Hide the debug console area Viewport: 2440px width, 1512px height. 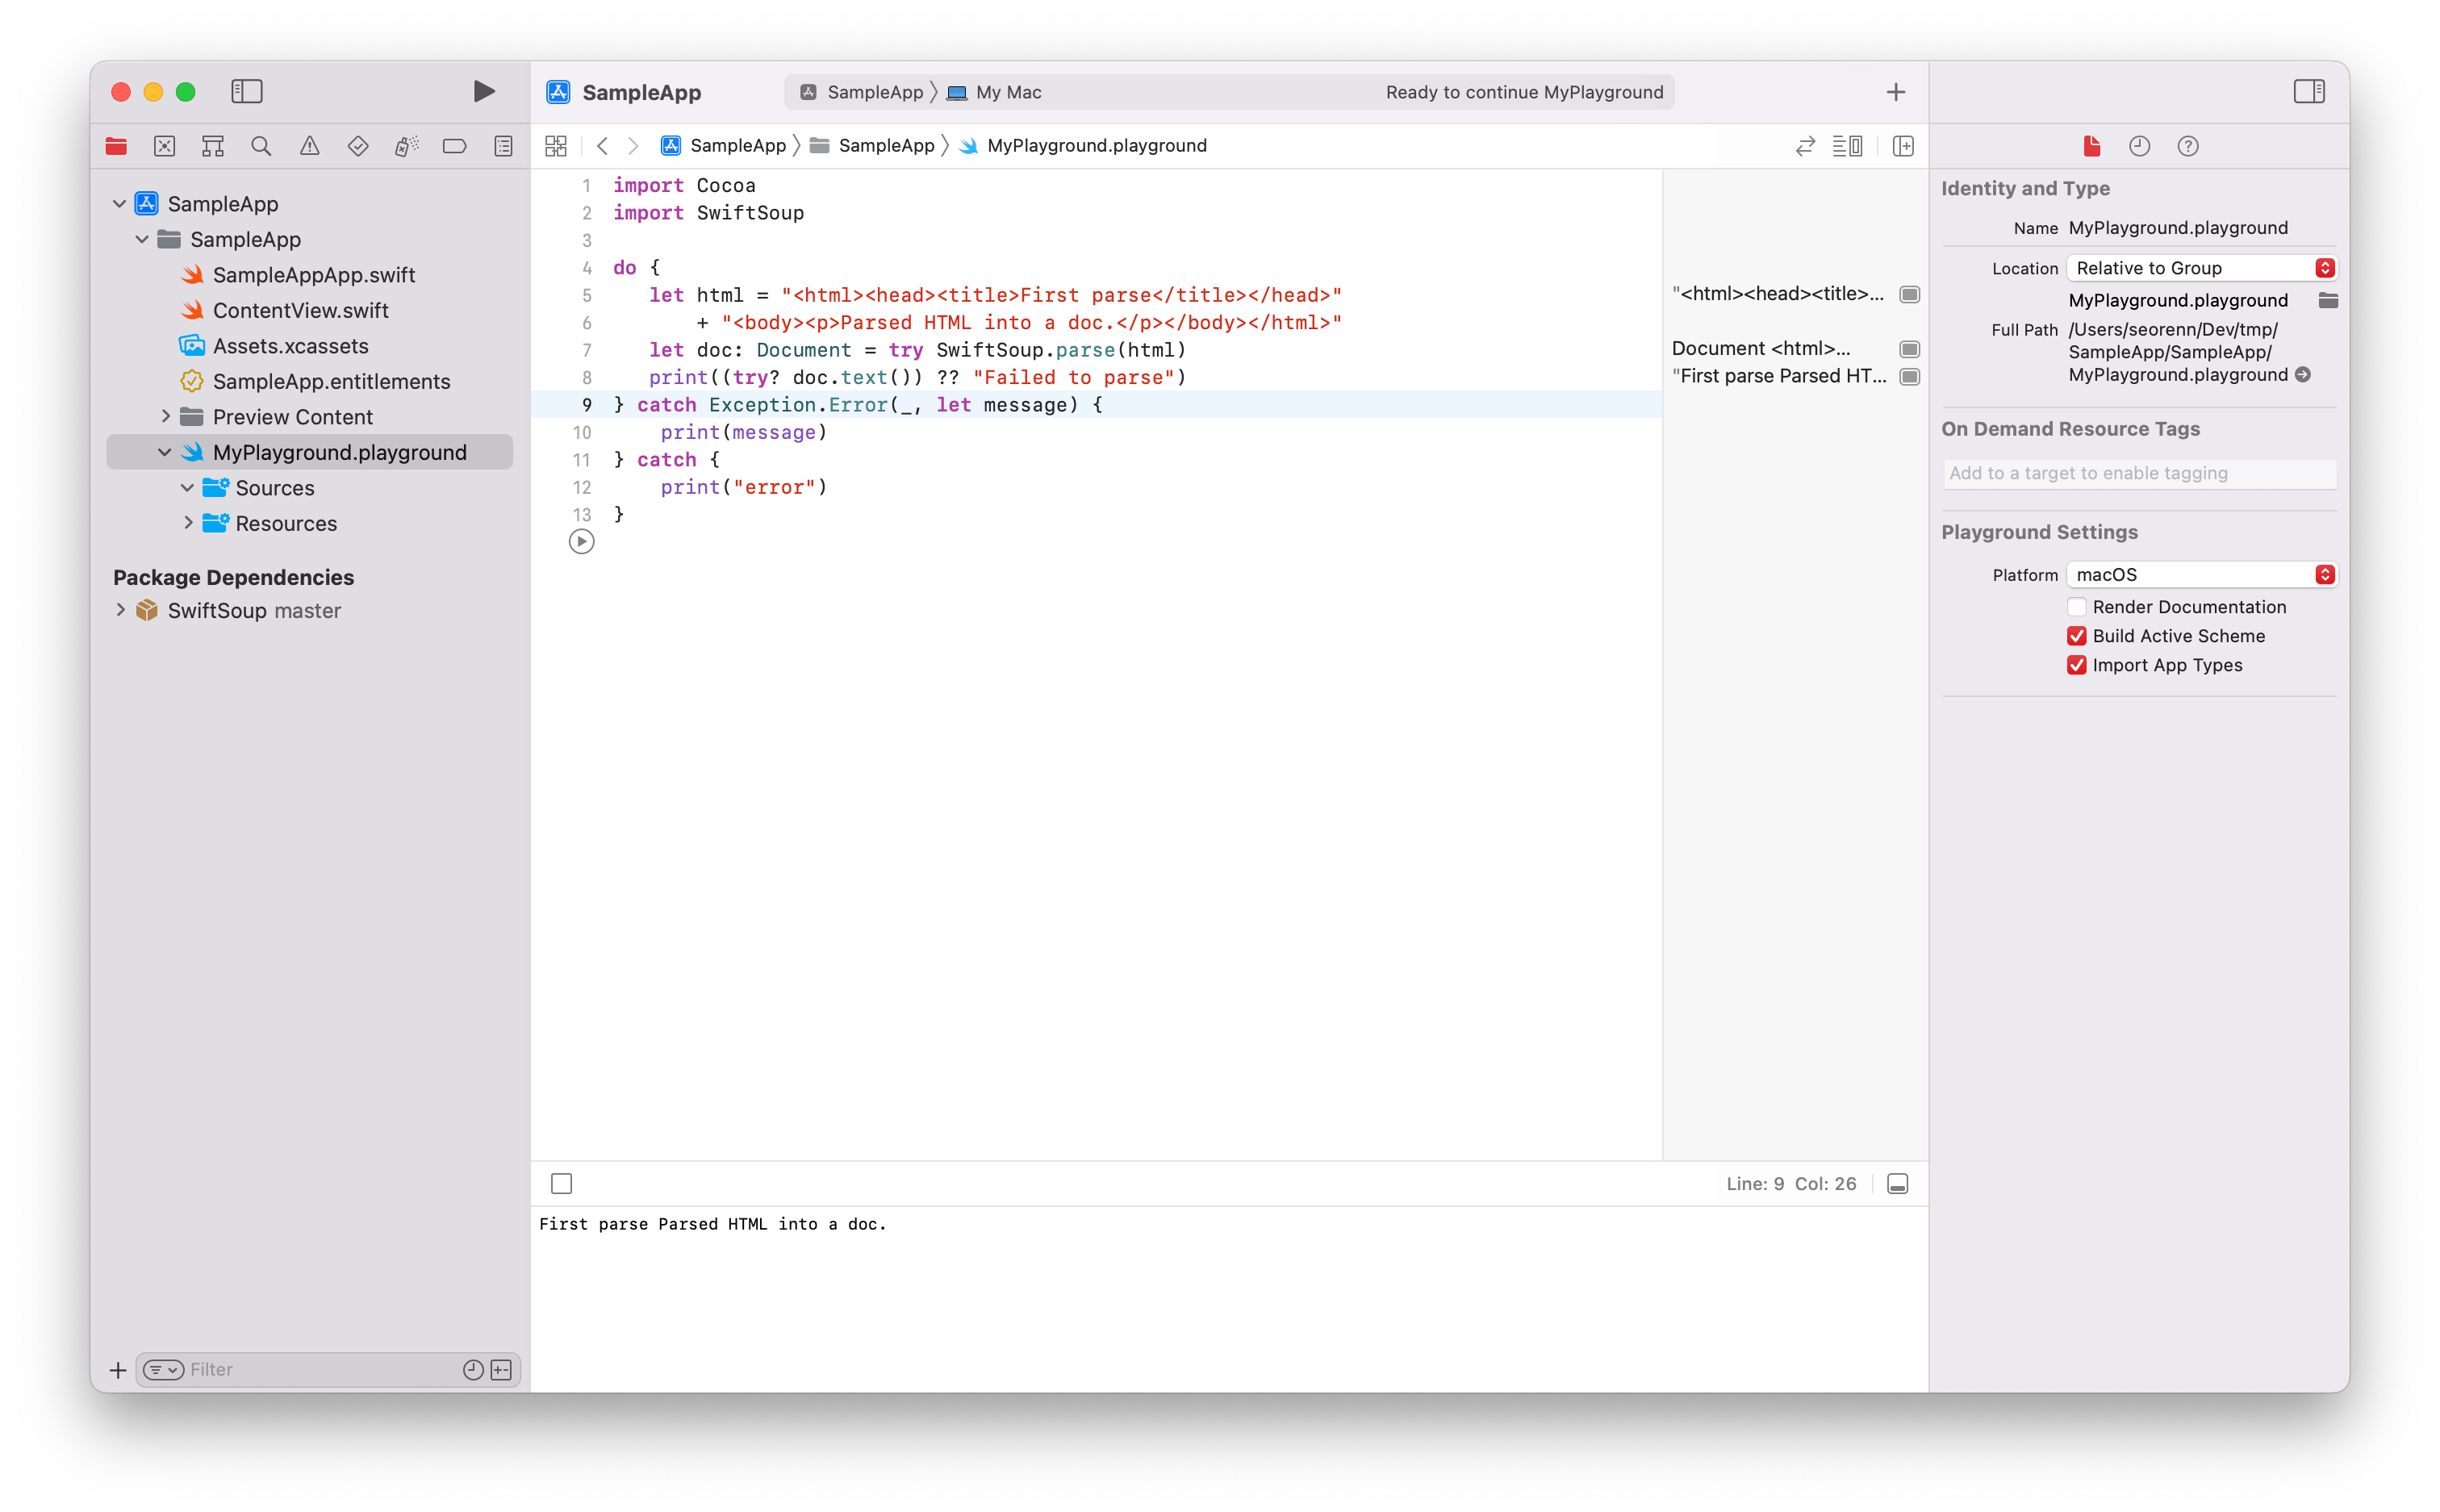1898,1184
